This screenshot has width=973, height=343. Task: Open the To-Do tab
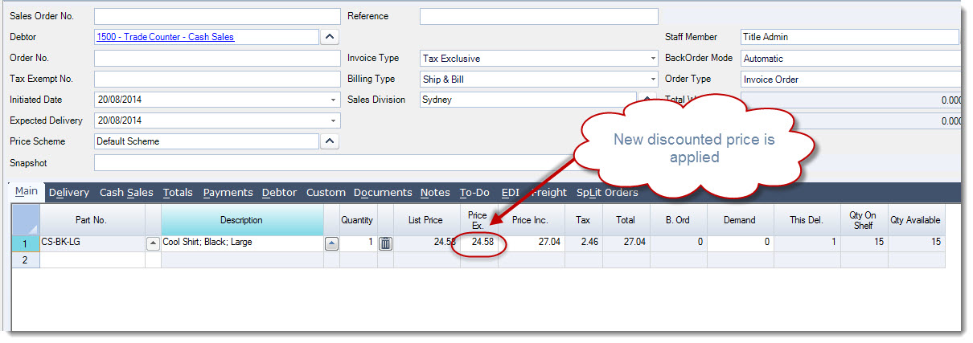click(474, 193)
